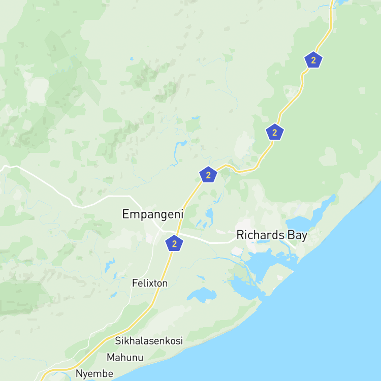381x381 pixels.
Task: Select the second route 2 shield from the north
Action: 274,132
